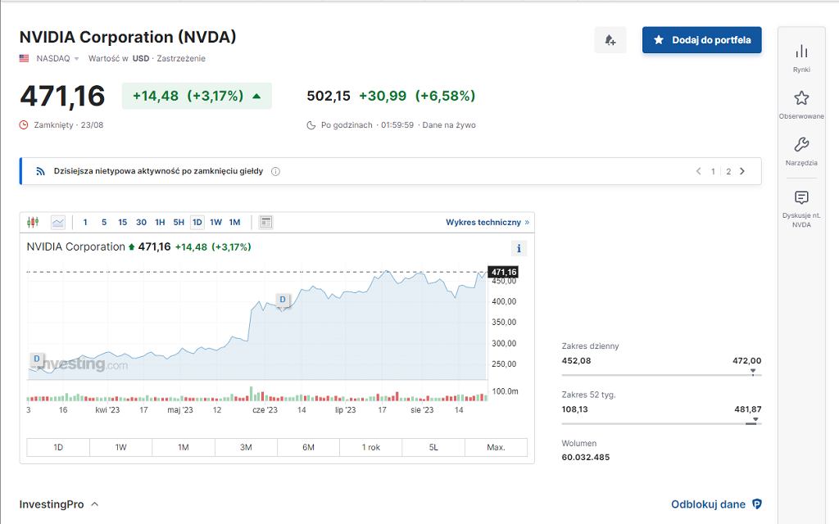Select the 5 minute interval
Screen dimensions: 839x524
coord(104,222)
